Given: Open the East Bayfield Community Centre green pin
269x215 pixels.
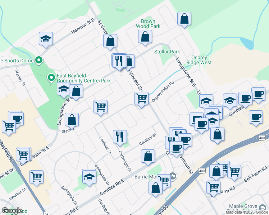Looking at the screenshot, I should pos(52,77).
